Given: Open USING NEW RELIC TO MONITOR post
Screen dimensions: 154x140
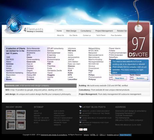Looking at the screenshot, I should [95, 119].
